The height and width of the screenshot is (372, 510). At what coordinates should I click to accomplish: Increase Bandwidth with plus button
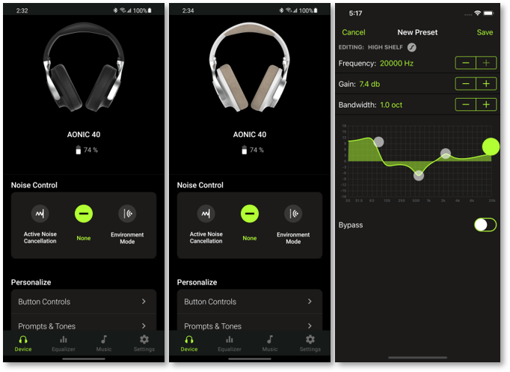point(486,105)
